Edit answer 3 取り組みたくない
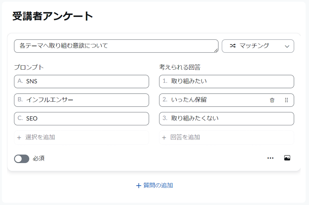 click(226, 119)
